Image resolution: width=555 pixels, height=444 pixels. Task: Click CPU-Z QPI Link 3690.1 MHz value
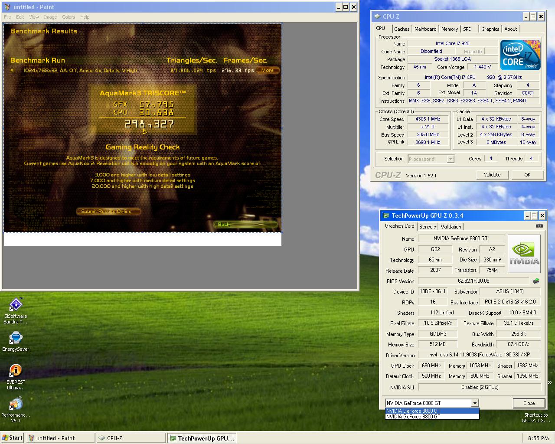pos(428,142)
